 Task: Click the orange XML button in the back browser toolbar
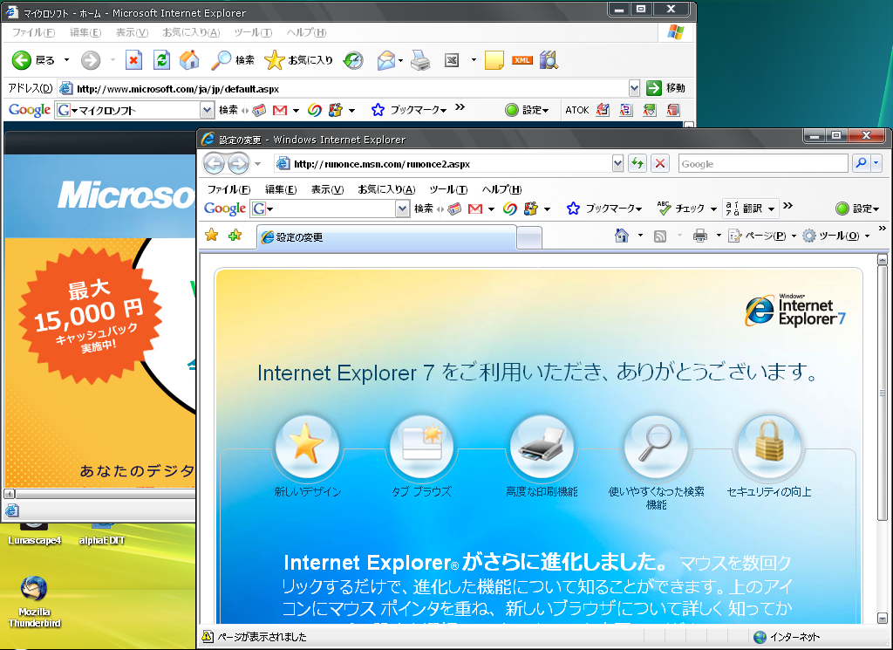point(522,60)
